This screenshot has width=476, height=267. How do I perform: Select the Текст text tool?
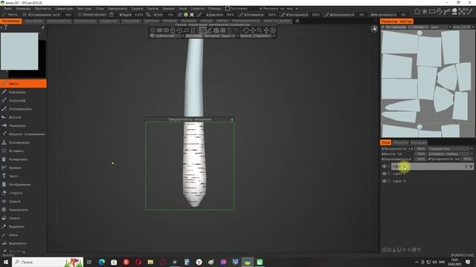click(23, 176)
